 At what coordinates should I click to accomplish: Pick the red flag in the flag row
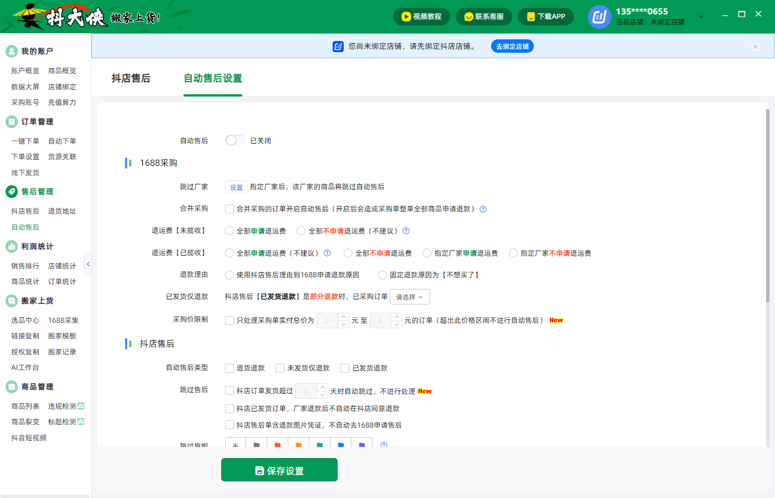(x=277, y=444)
